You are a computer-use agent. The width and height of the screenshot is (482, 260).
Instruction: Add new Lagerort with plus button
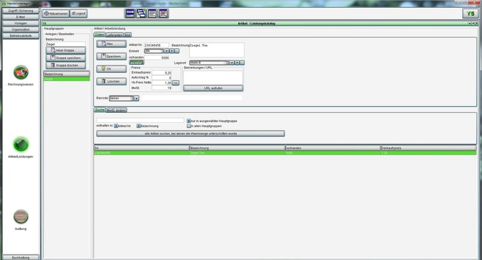click(x=237, y=63)
